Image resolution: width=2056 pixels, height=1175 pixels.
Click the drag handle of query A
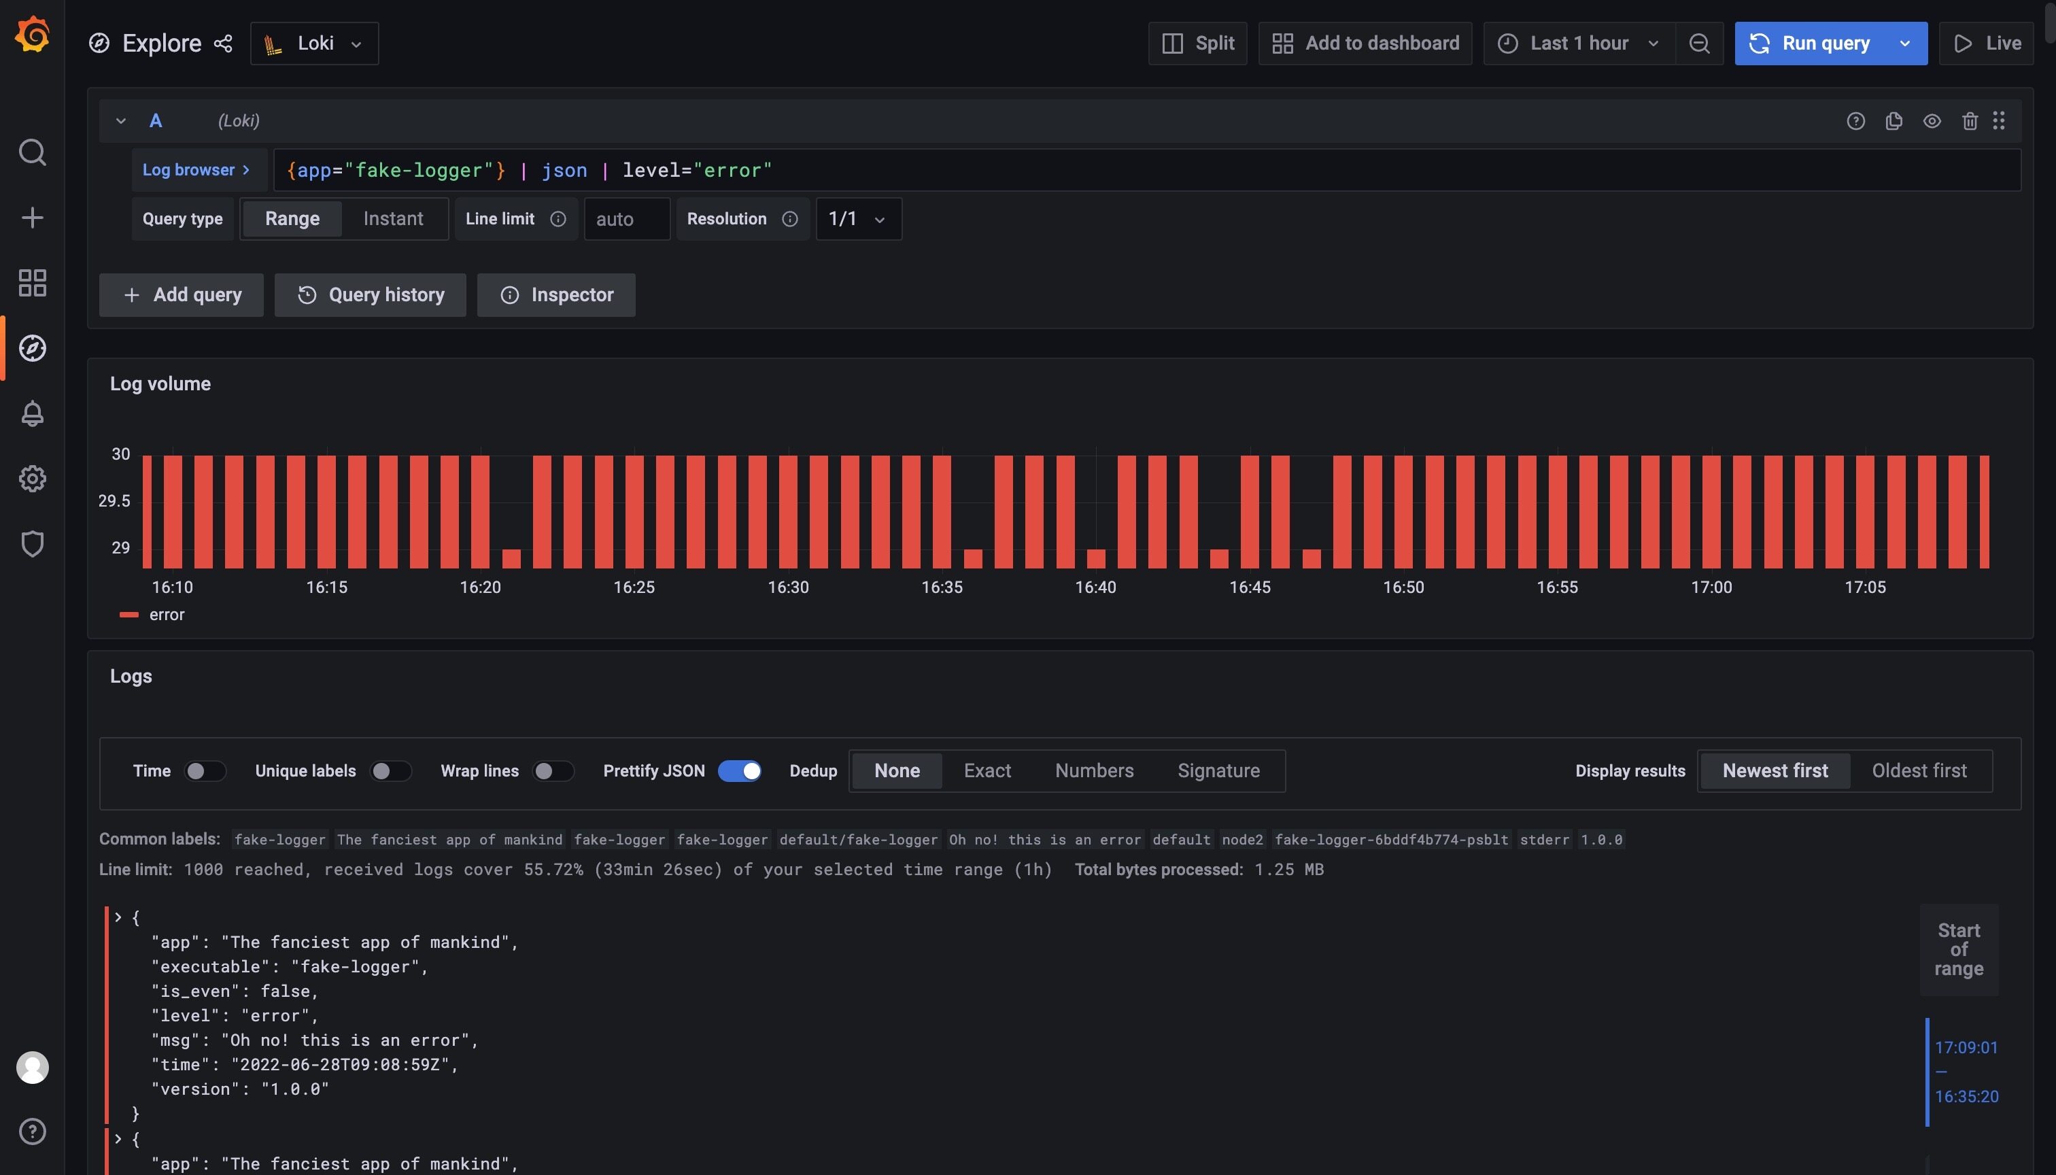click(1999, 121)
